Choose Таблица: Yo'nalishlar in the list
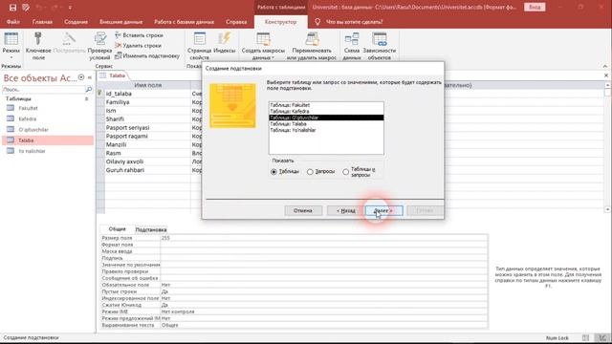Screen dimensions: 612x344 click(326, 130)
